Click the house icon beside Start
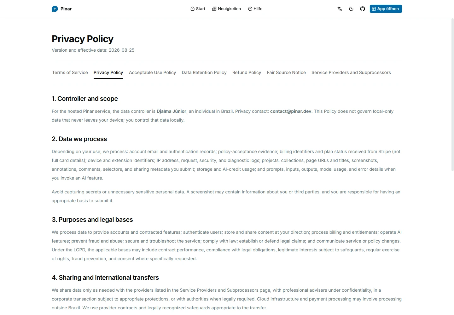Image resolution: width=454 pixels, height=315 pixels. (x=192, y=9)
